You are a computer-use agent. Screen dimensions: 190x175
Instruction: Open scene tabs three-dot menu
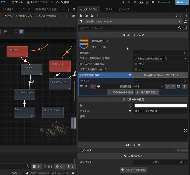(68, 9)
